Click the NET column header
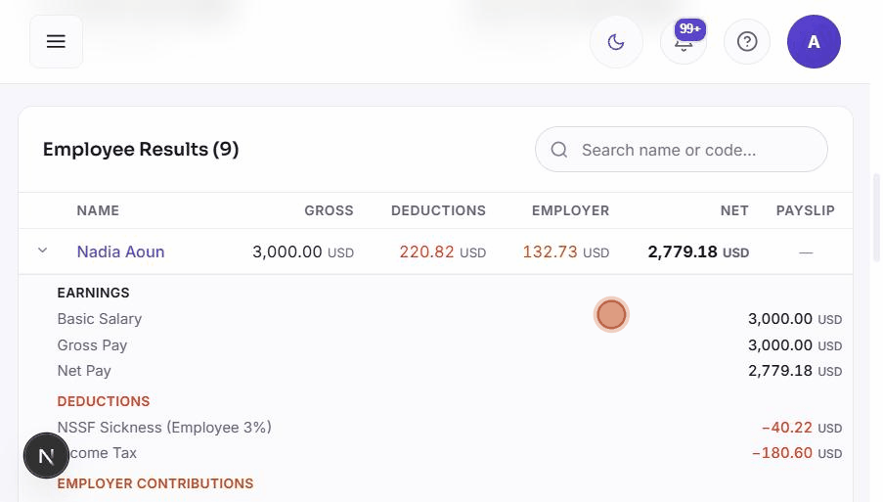883x502 pixels. pos(734,210)
